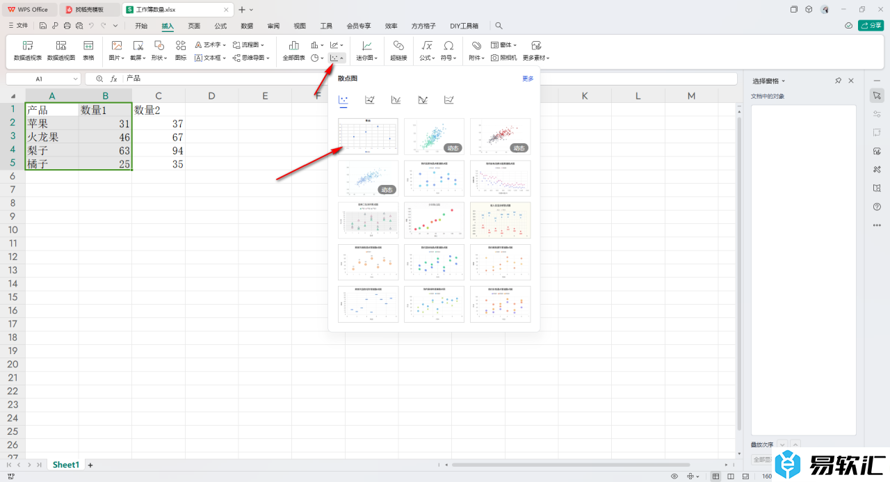Open the 符号 symbol tool
The image size is (890, 482).
[448, 50]
